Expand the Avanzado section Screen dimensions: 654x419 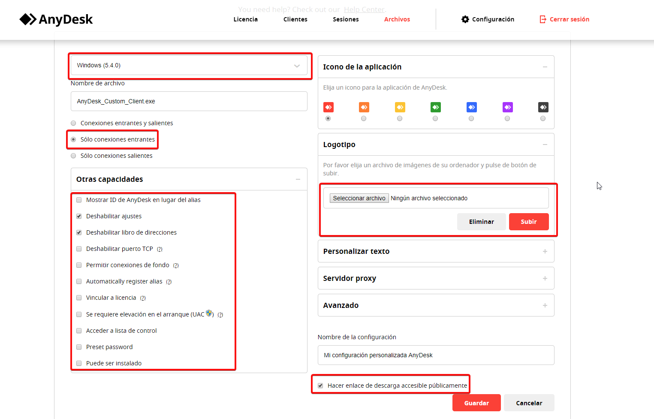click(x=545, y=305)
